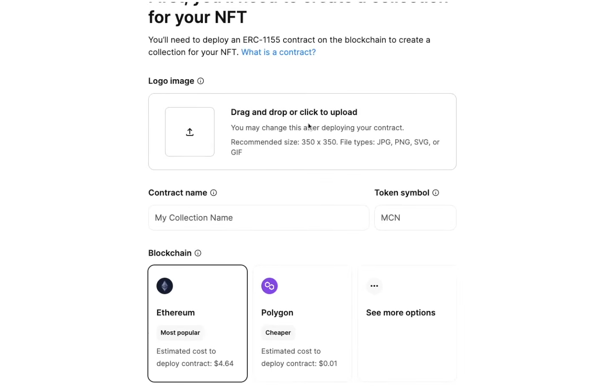Select the Ethereum blockchain card
The height and width of the screenshot is (386, 596).
coord(198,323)
